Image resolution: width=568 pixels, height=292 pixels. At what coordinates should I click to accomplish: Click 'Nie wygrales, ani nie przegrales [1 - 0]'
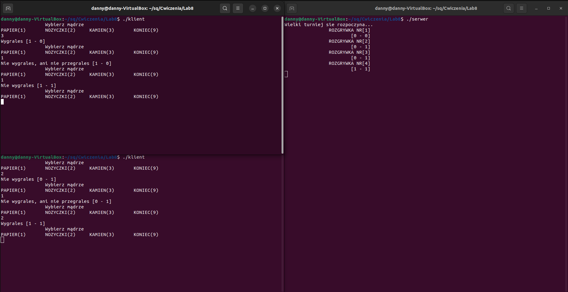pos(56,63)
